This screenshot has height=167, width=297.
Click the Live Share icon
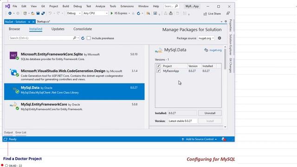tap(205, 13)
